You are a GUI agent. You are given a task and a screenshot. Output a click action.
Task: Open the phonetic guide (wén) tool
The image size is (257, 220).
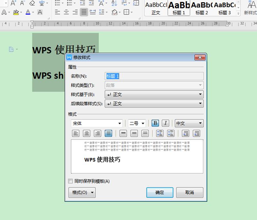[x=42, y=3]
